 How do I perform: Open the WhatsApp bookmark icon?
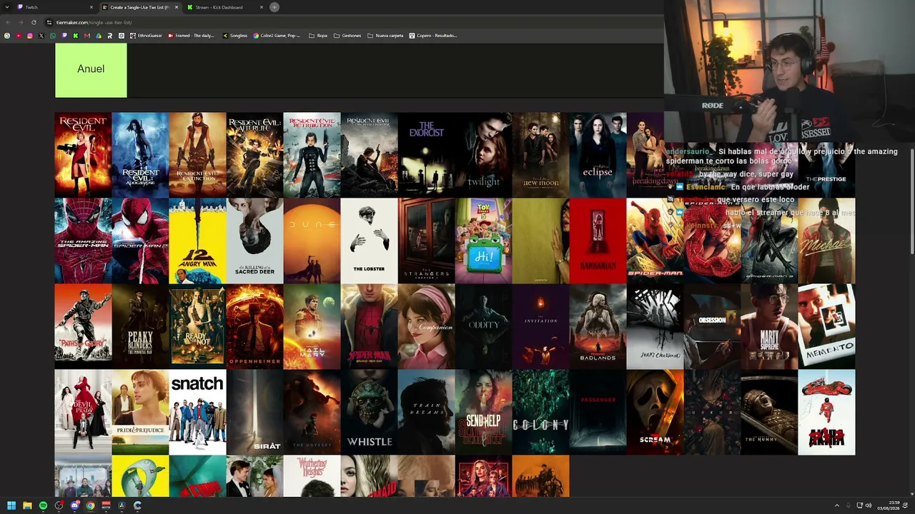click(x=53, y=36)
